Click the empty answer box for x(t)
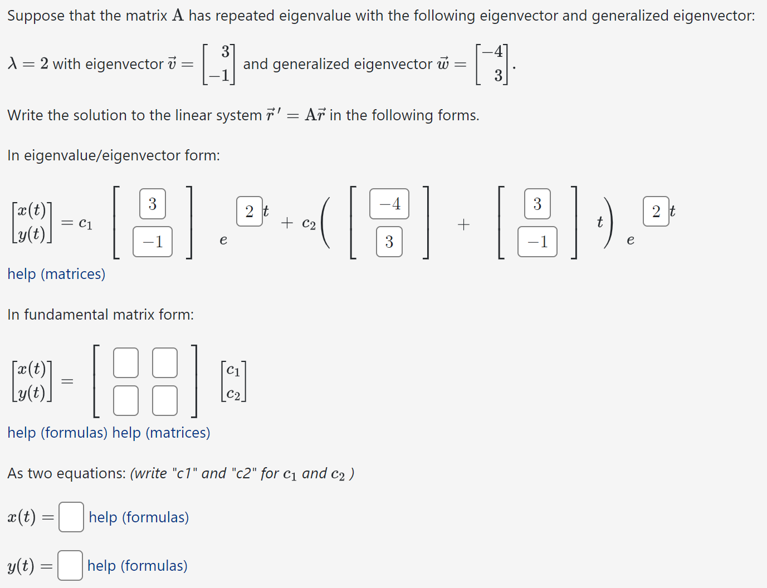The width and height of the screenshot is (767, 588). (x=71, y=517)
